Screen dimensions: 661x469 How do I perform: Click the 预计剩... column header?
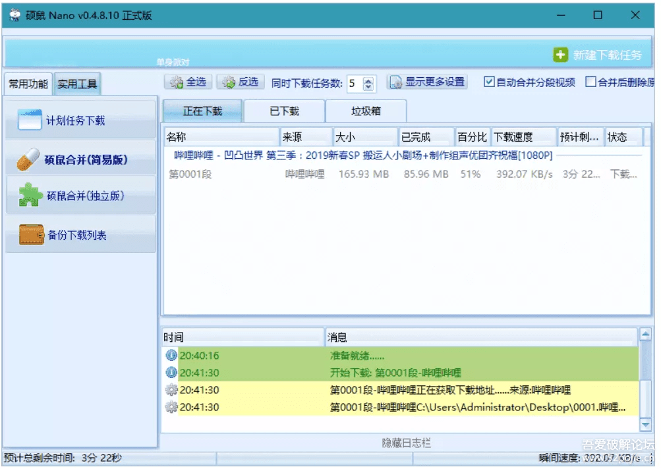coord(581,137)
